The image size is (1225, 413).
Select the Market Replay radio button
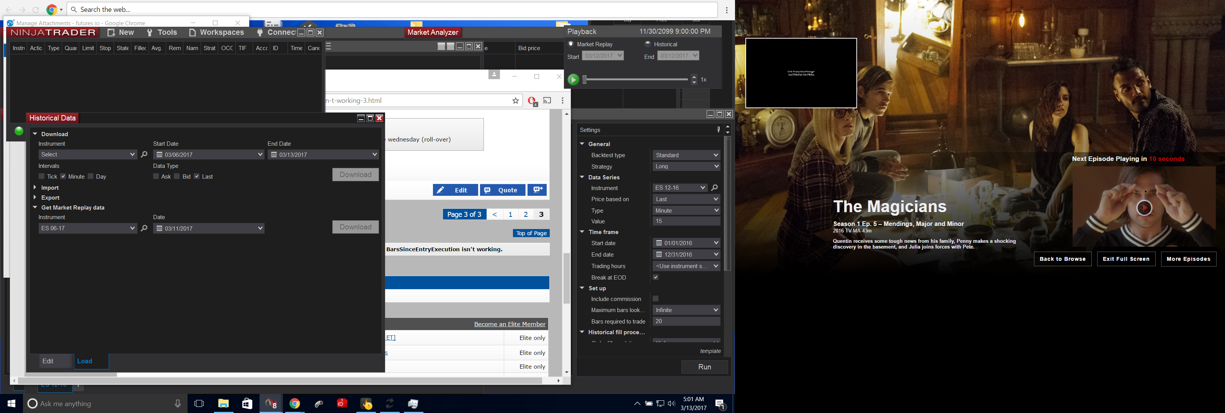click(x=571, y=44)
